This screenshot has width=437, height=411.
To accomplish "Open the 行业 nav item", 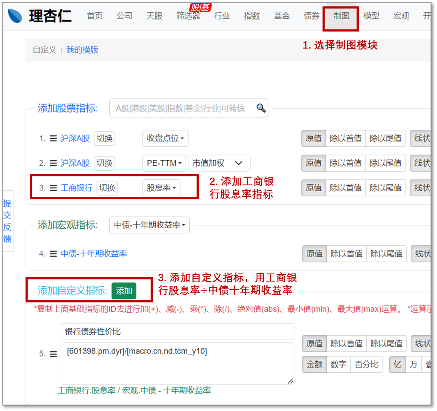I will tap(222, 16).
